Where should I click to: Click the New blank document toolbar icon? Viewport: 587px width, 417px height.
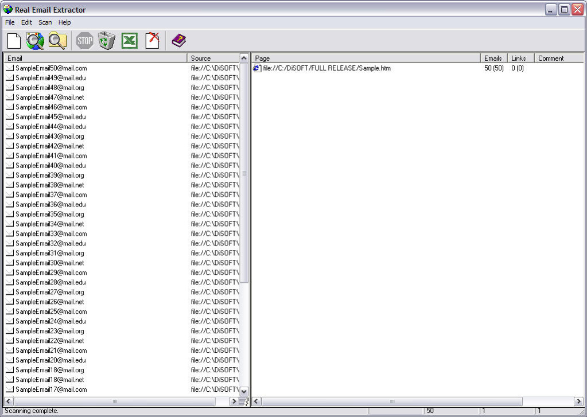(x=14, y=40)
